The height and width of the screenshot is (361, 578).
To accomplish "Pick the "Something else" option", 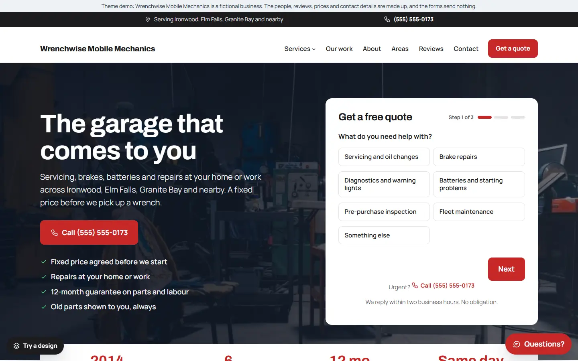I will coord(384,235).
